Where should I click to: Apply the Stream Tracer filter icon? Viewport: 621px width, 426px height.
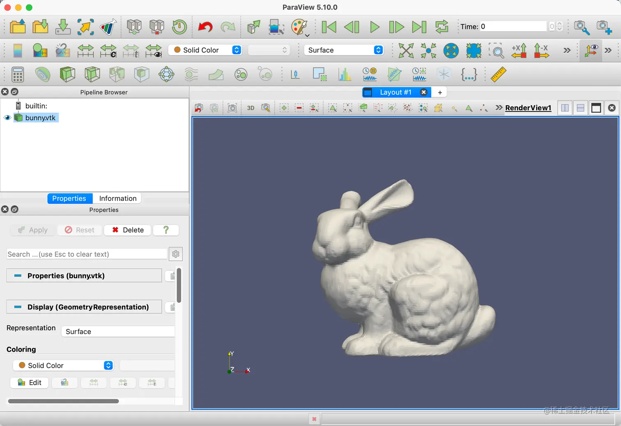[x=191, y=74]
